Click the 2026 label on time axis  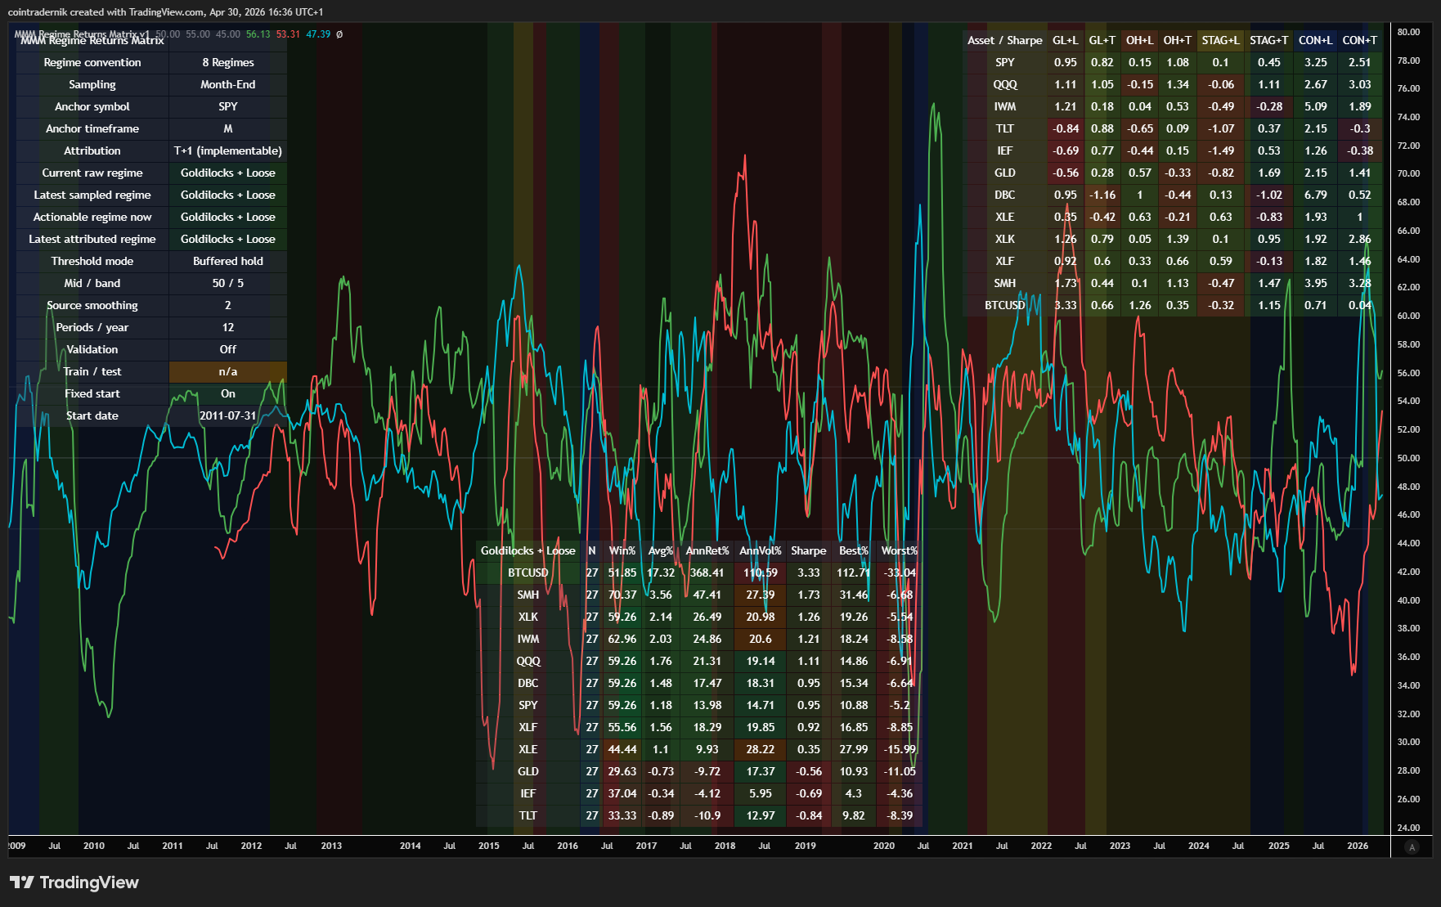(x=1358, y=846)
